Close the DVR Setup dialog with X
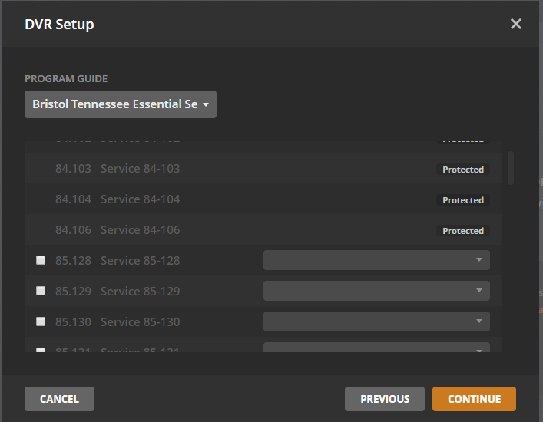The height and width of the screenshot is (422, 543). pos(516,24)
